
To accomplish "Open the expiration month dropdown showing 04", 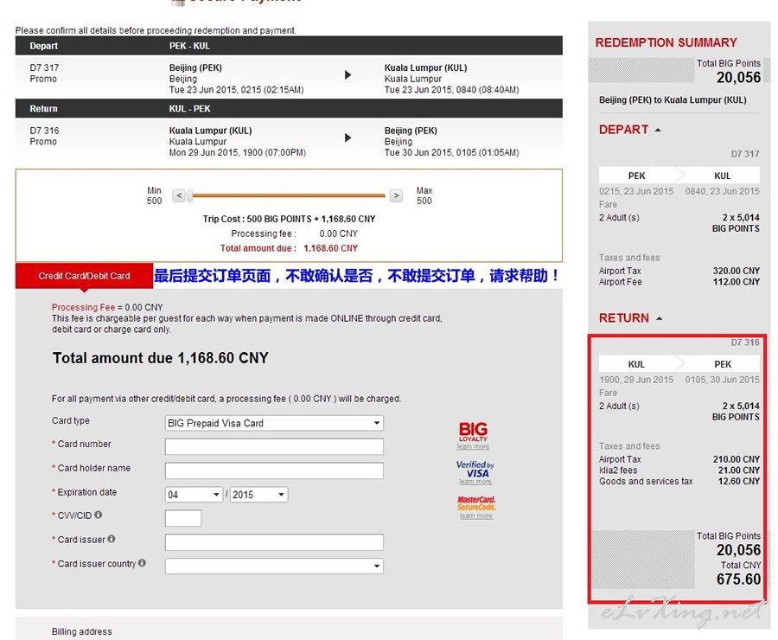I will pos(194,495).
